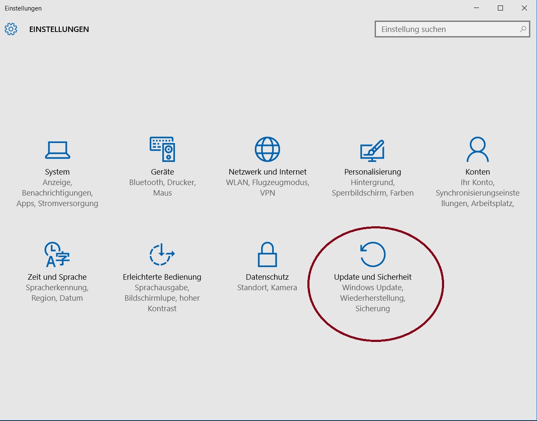Viewport: 537px width, 421px height.
Task: Minimize the Einstellungen window
Action: (476, 8)
